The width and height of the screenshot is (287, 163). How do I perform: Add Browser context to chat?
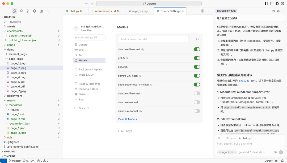pyautogui.click(x=229, y=138)
